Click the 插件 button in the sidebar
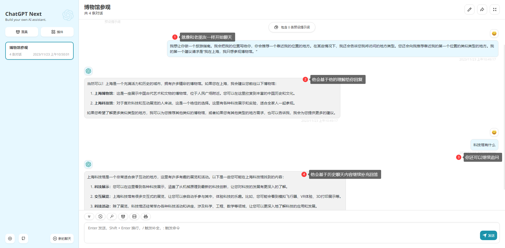The width and height of the screenshot is (505, 248). [x=57, y=32]
